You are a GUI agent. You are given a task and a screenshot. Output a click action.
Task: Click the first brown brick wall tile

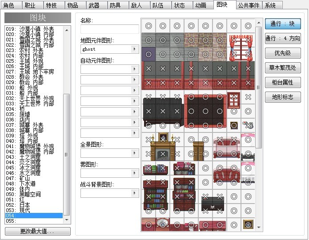191,40
